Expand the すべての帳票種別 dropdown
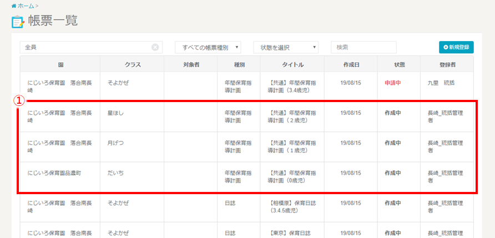 [x=208, y=48]
